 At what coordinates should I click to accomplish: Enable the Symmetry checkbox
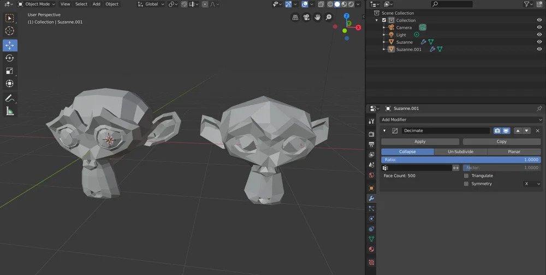466,184
